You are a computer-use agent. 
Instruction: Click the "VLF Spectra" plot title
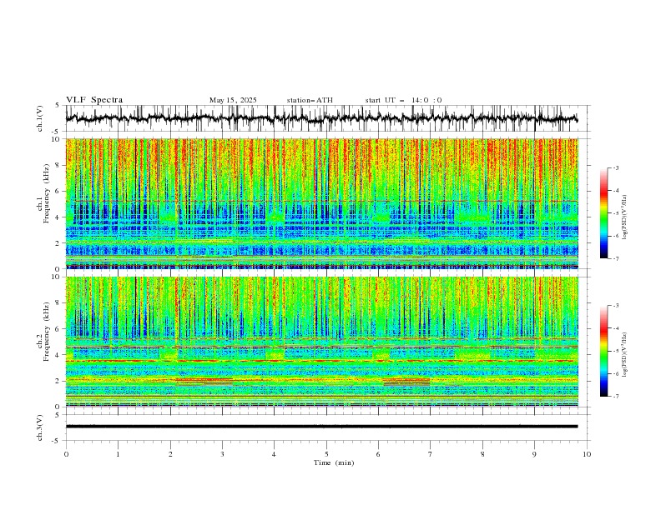tap(94, 100)
